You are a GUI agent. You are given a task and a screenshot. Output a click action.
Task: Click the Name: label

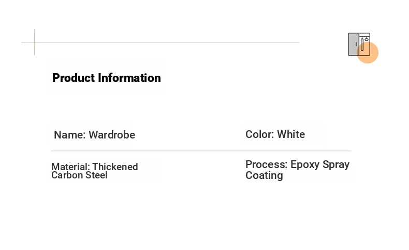[x=70, y=135]
